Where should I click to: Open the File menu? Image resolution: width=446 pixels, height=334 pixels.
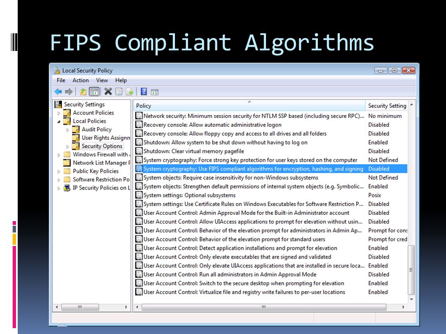(61, 80)
